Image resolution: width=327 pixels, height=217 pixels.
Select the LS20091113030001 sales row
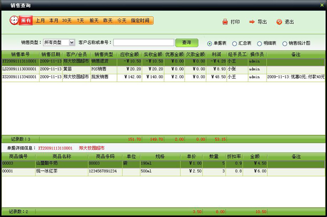pos(20,69)
